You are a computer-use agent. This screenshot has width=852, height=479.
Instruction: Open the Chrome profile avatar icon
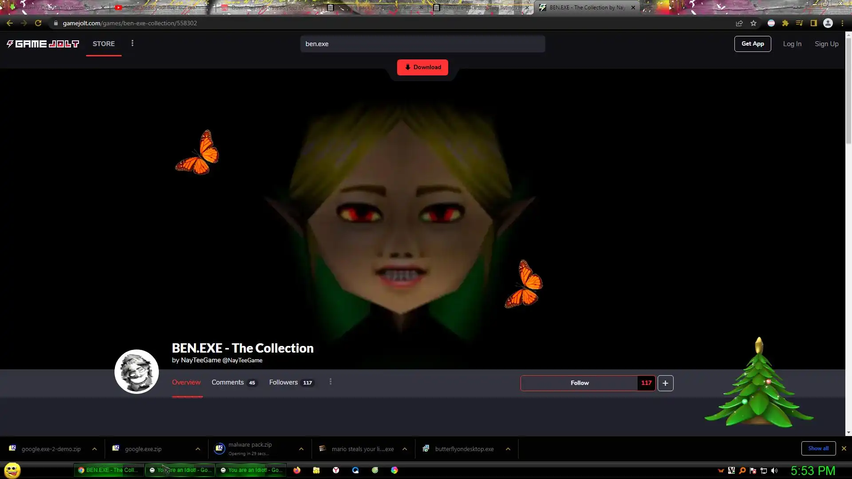coord(828,23)
